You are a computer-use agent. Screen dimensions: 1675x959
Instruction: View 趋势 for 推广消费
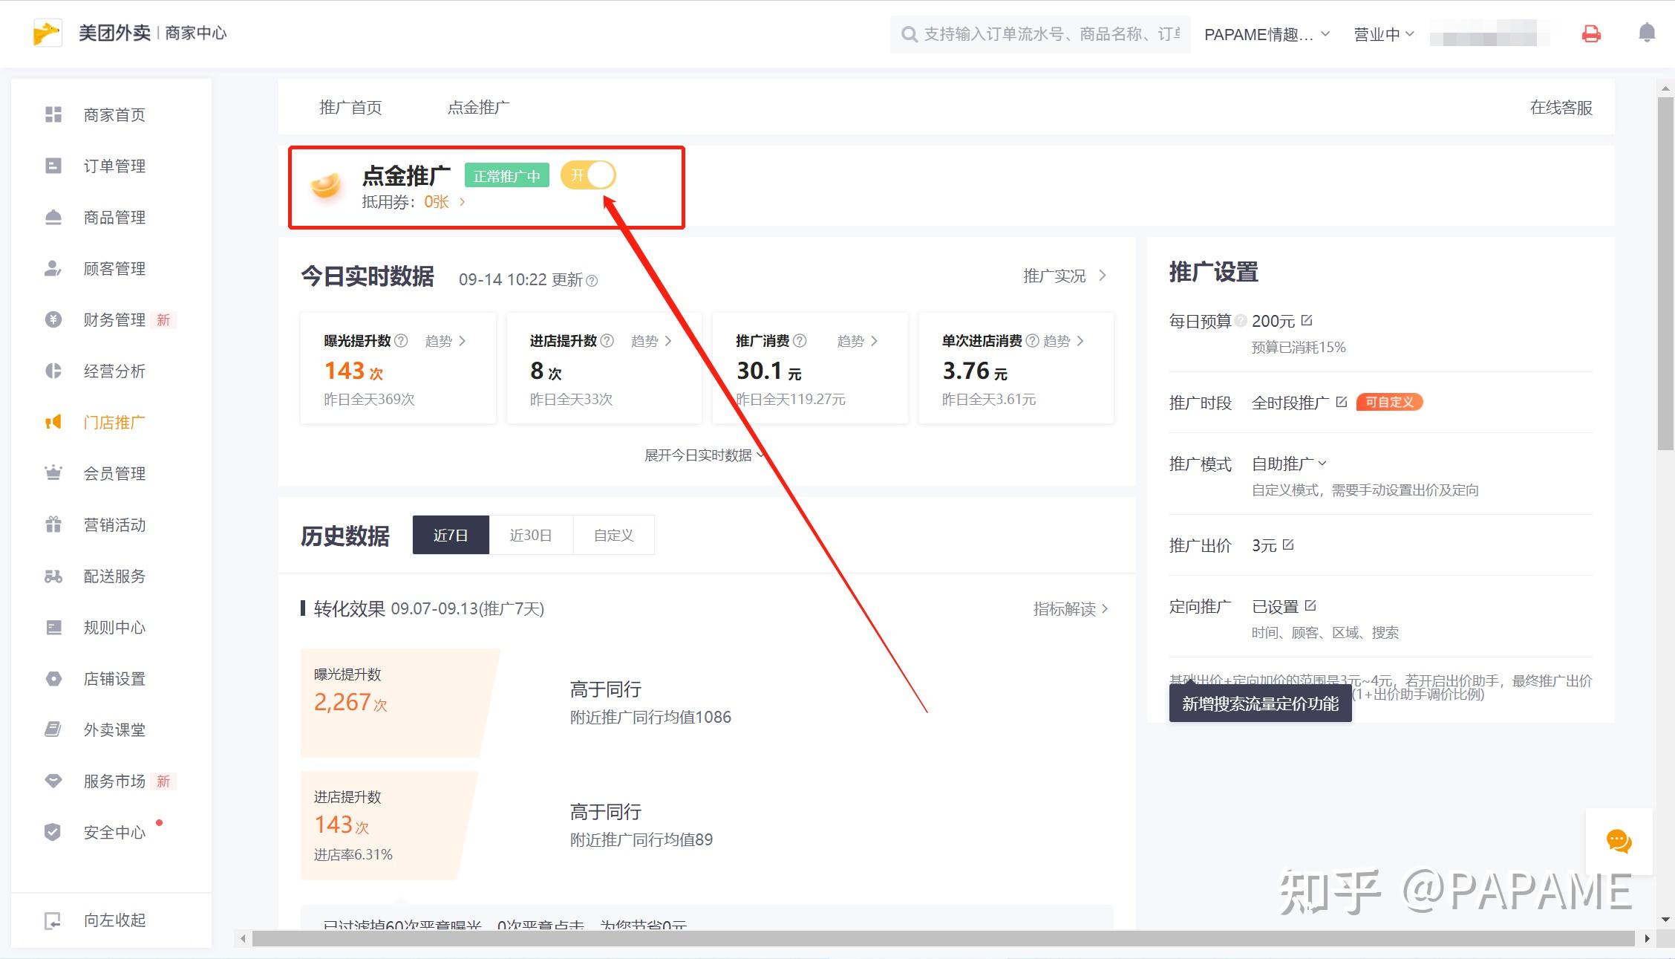858,341
